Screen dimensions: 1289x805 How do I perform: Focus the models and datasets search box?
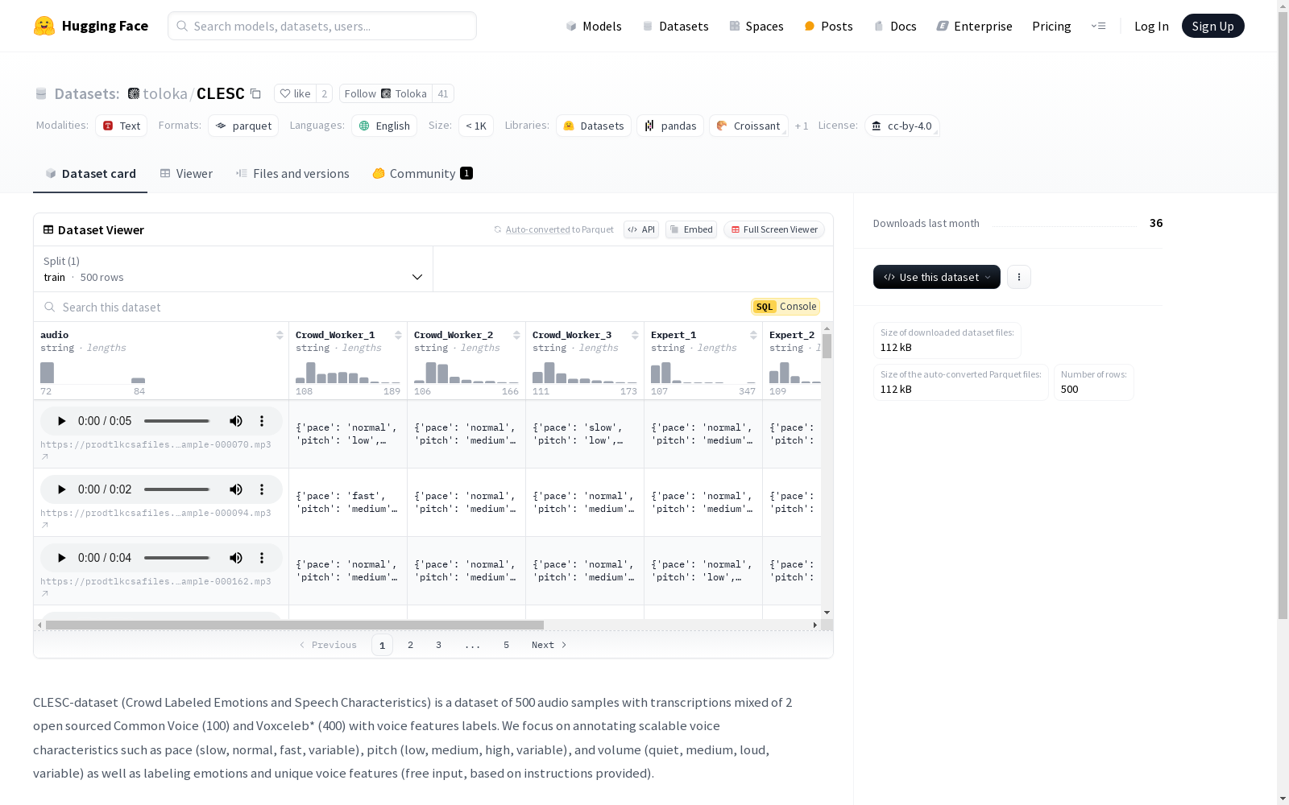point(322,26)
